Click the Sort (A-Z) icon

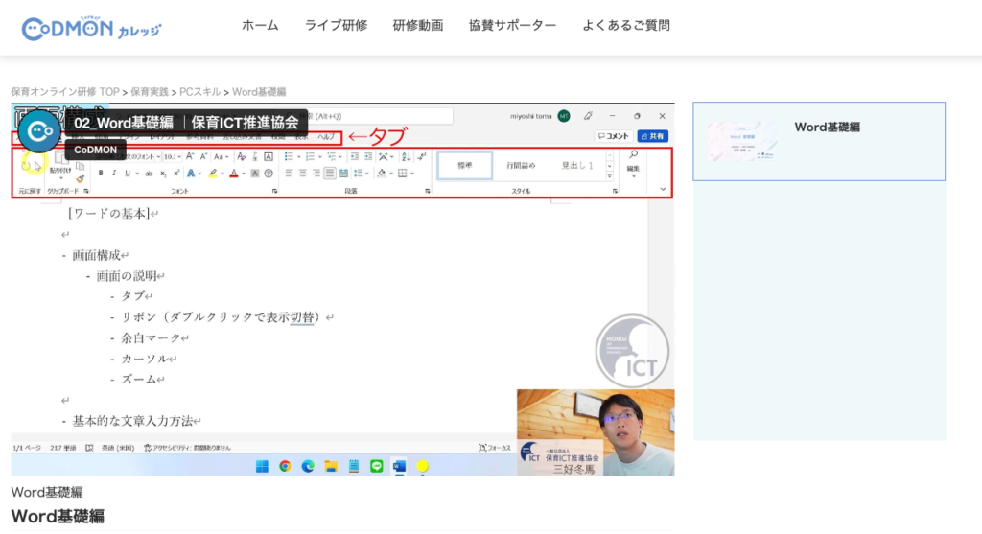point(406,156)
